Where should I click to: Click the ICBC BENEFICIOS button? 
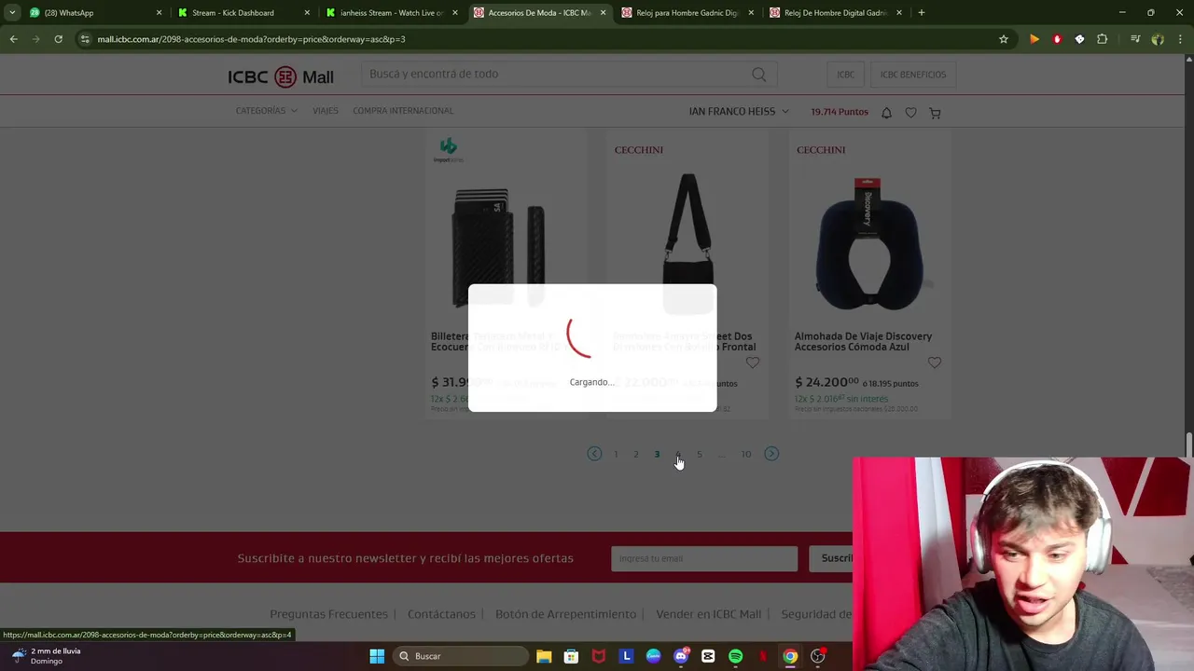[x=913, y=75]
